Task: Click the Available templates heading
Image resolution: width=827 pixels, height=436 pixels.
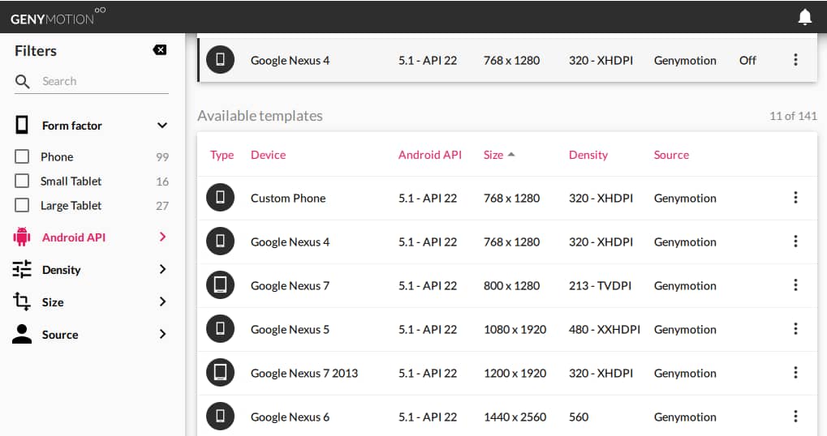Action: click(260, 116)
